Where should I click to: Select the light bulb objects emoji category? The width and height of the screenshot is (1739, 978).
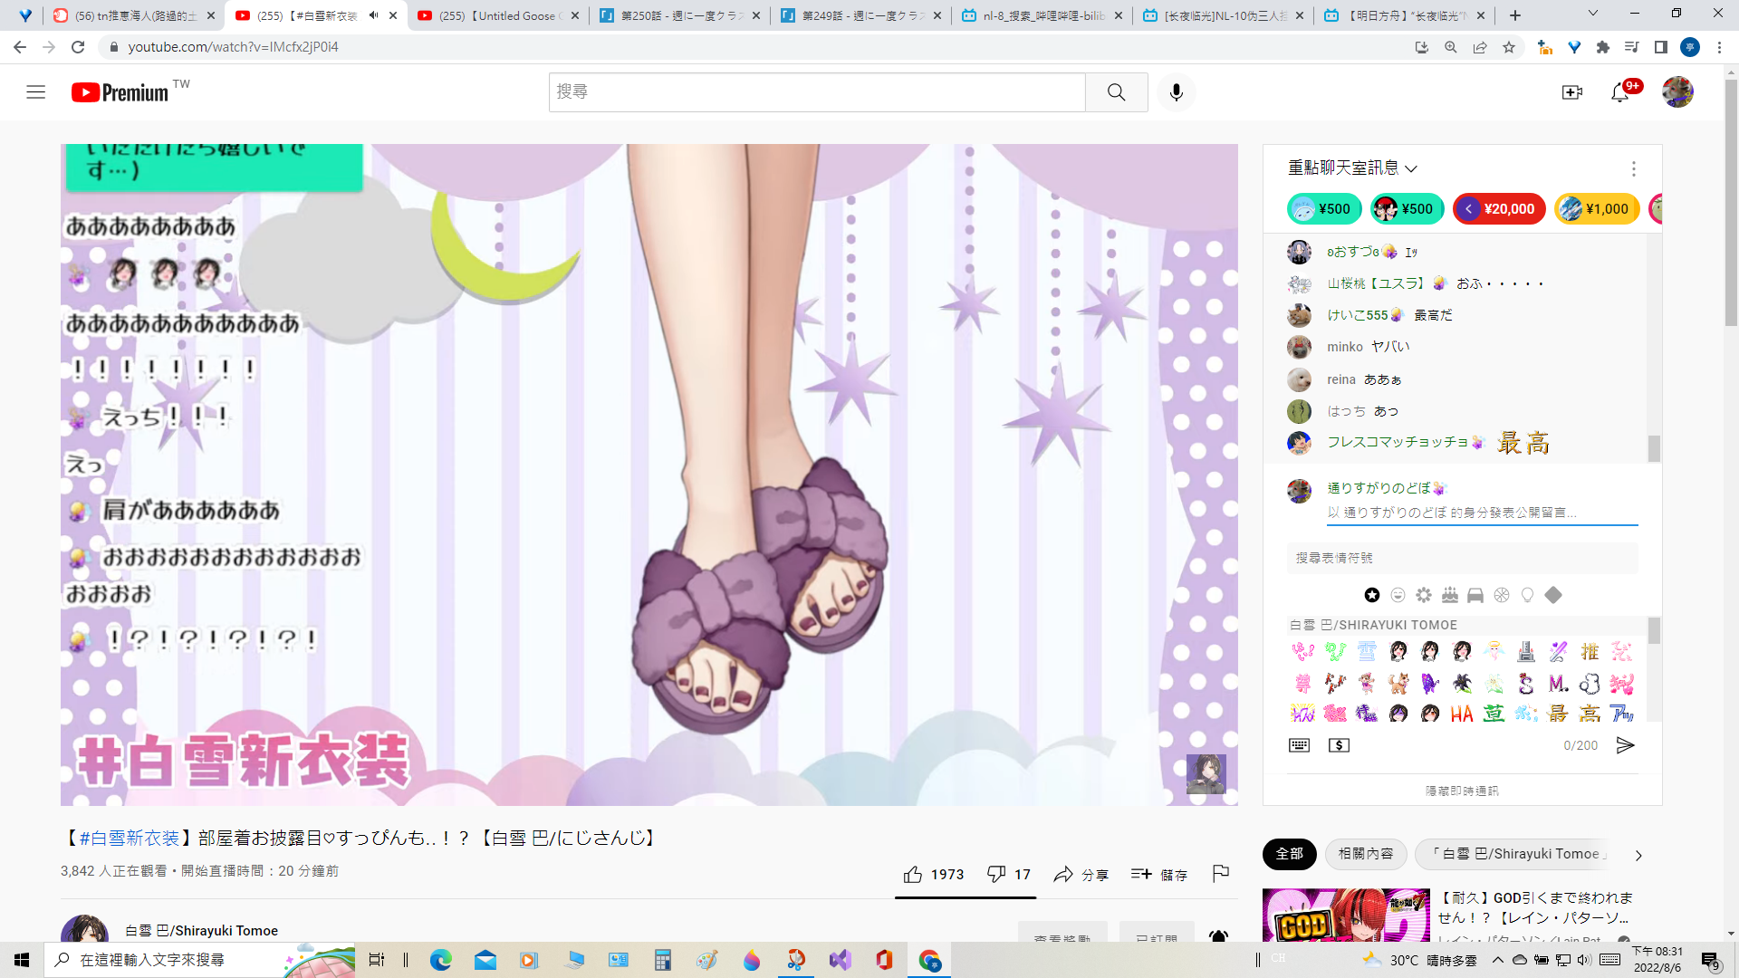point(1528,595)
